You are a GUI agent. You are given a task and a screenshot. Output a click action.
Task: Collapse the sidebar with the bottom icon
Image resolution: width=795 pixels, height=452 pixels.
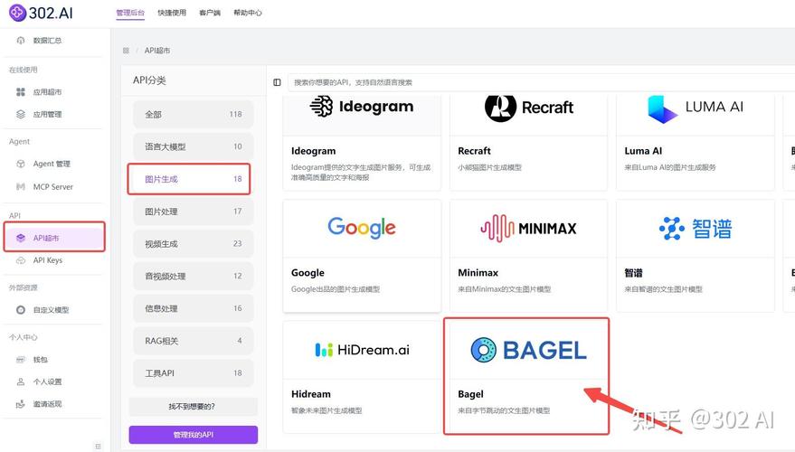tap(98, 447)
